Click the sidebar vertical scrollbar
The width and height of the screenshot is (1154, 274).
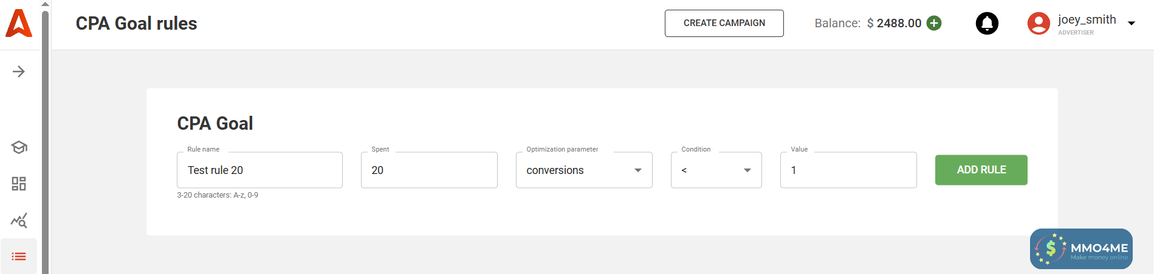46,139
